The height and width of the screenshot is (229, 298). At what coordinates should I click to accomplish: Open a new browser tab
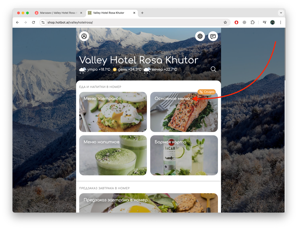(142, 13)
